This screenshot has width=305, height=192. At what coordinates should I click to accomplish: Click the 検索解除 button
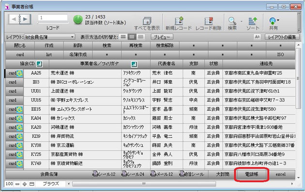pyautogui.click(x=165, y=45)
